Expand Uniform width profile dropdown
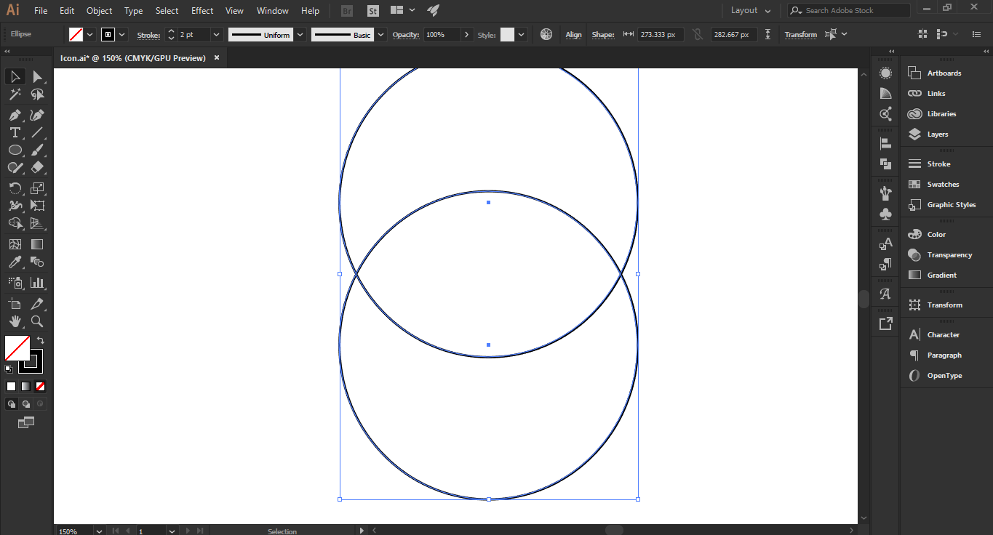This screenshot has width=993, height=535. click(x=300, y=34)
